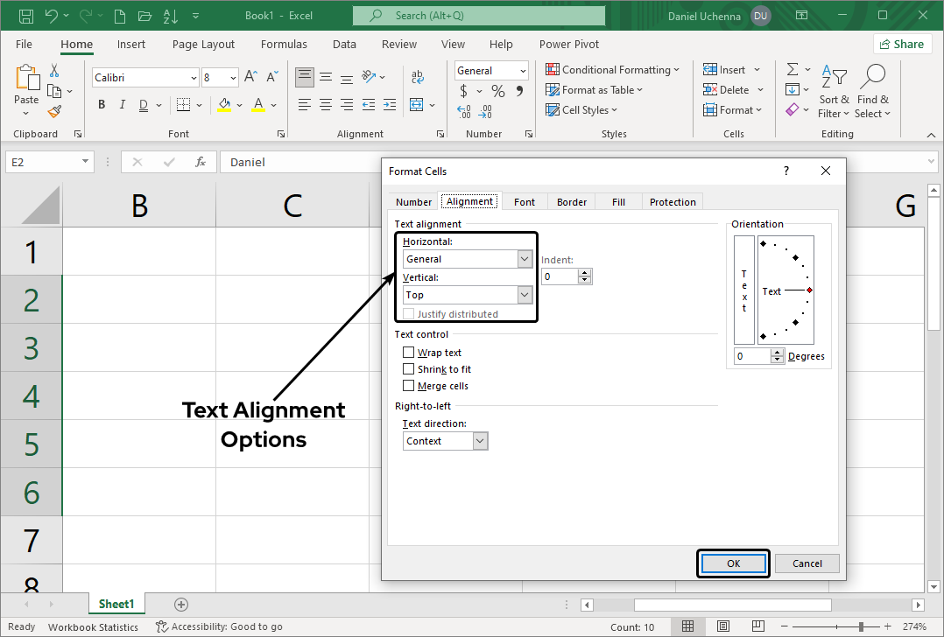Switch to the Border tab
Image resolution: width=944 pixels, height=637 pixels.
571,201
